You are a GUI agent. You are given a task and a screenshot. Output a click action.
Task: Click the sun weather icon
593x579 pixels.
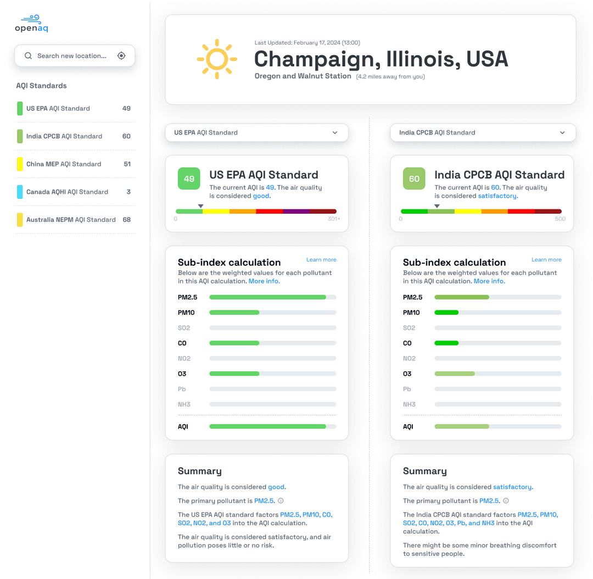point(217,59)
